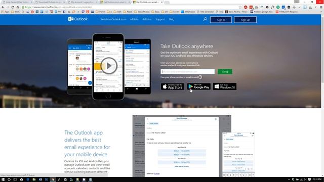Switch to the inactive Get Outlook.com email tab
The height and width of the screenshot is (182, 324).
tap(115, 2)
